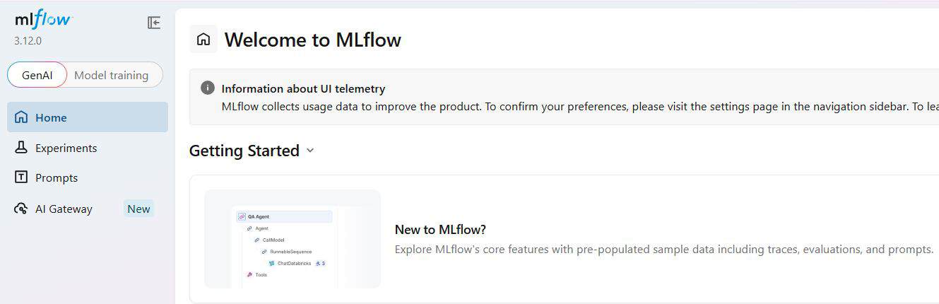This screenshot has width=939, height=304.
Task: Click the Experiments flask icon
Action: [21, 148]
